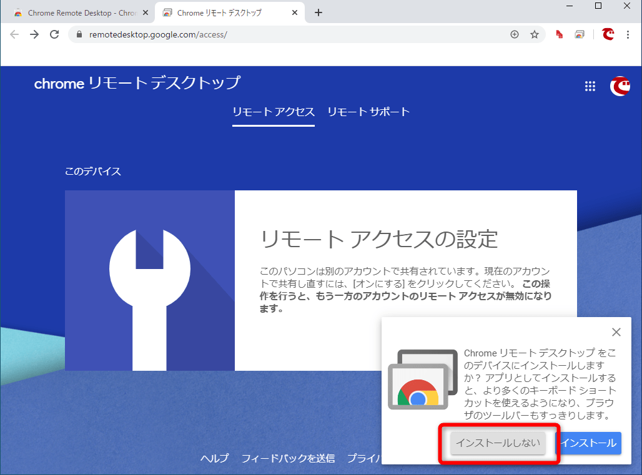This screenshot has width=642, height=475.
Task: Click the インストールしない button
Action: [498, 443]
